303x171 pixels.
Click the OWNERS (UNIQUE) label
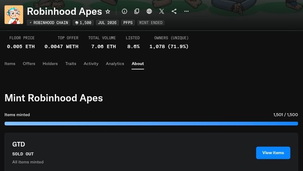point(171,38)
